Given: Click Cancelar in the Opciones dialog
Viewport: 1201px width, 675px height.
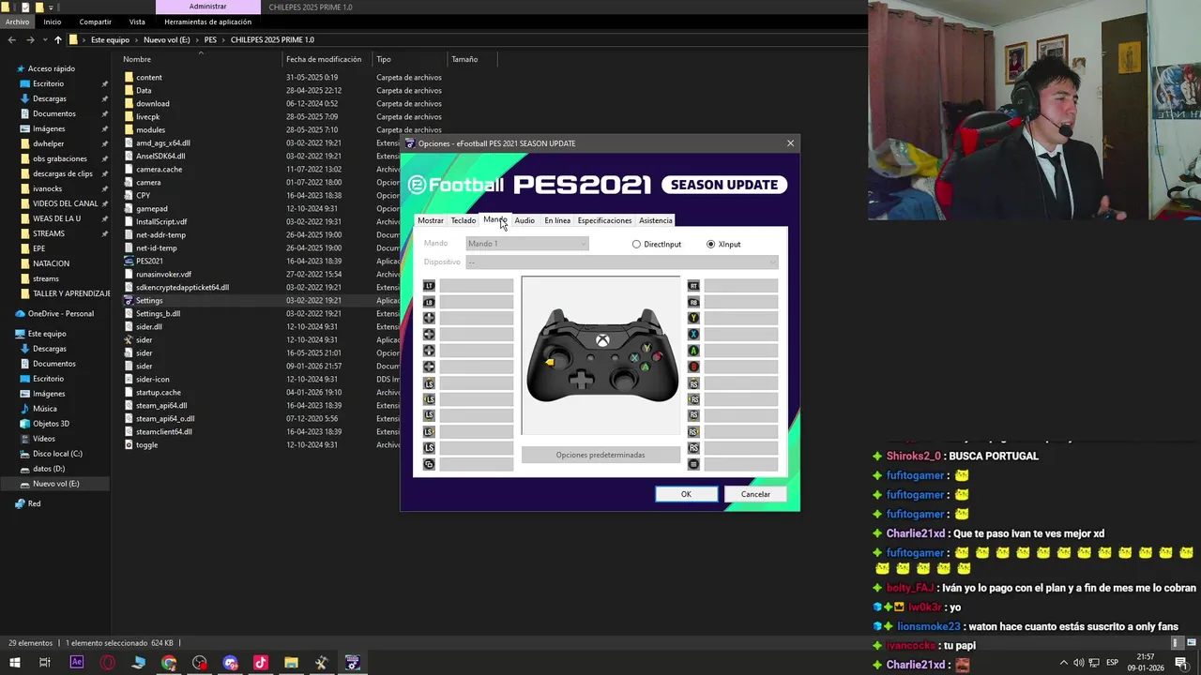Looking at the screenshot, I should pos(755,494).
